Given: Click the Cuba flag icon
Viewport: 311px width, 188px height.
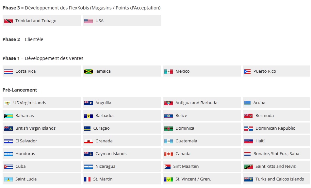Looking at the screenshot, I should (8, 166).
